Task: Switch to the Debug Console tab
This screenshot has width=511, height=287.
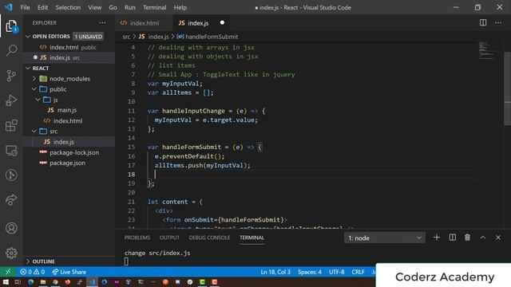Action: 209,238
